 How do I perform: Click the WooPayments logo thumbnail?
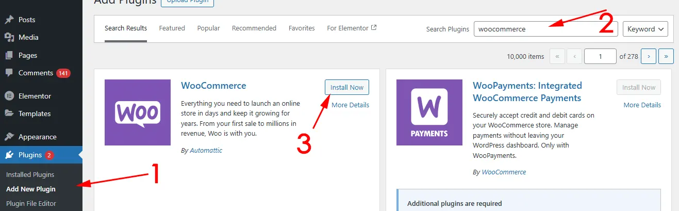[x=429, y=112]
